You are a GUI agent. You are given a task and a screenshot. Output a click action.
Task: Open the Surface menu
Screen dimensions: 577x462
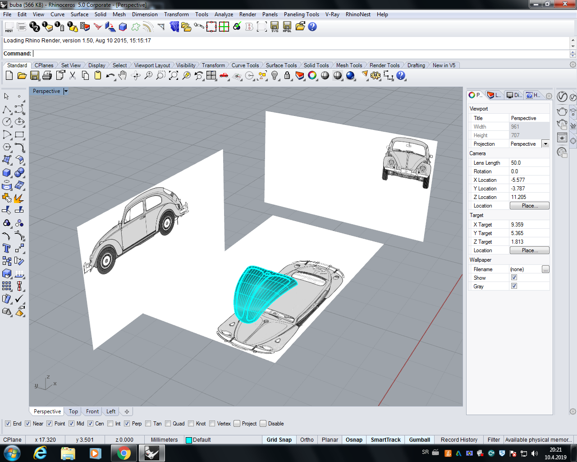tap(79, 14)
